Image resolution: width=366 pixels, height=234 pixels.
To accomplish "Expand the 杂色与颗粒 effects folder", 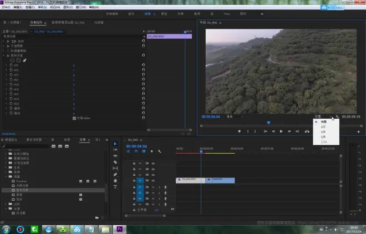I will coord(6,154).
